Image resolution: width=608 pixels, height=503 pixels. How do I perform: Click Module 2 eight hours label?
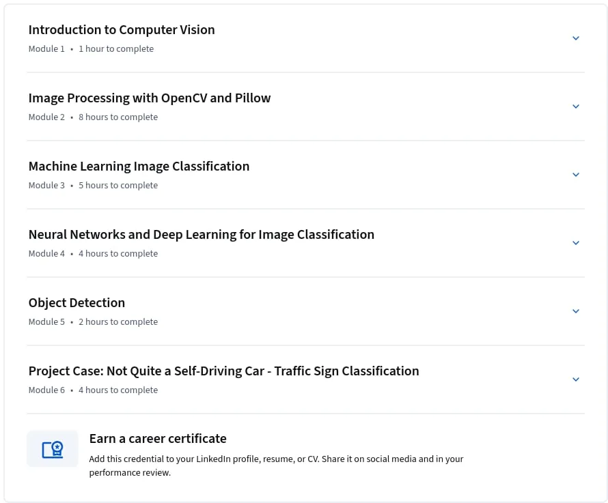click(x=93, y=117)
